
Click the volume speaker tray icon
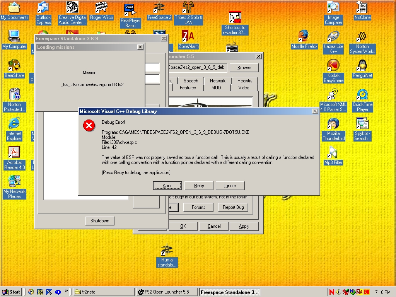(x=338, y=292)
